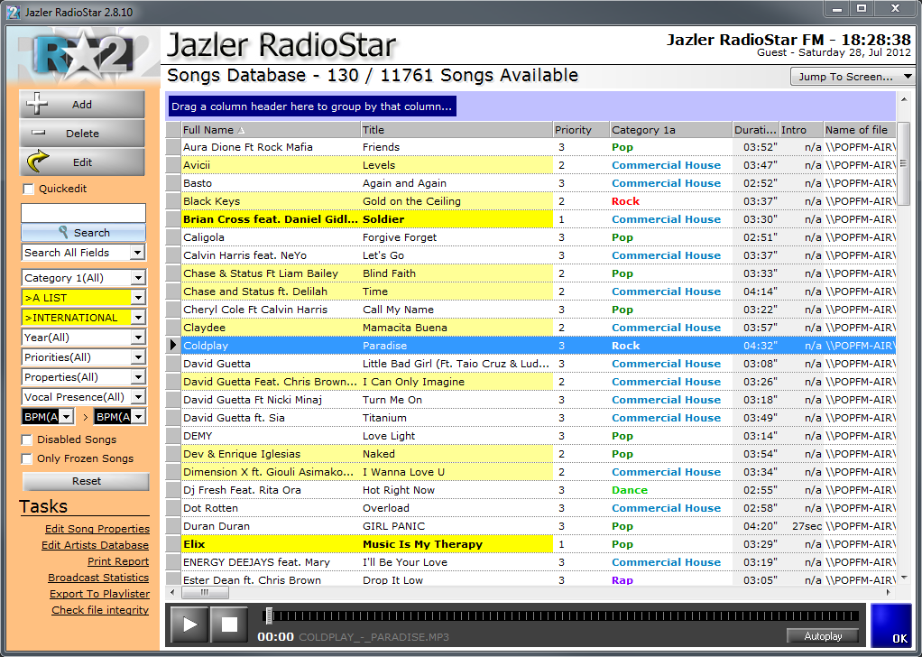Toggle the Only Frozen Songs checkbox
Screen dimensions: 922x657
[26, 458]
